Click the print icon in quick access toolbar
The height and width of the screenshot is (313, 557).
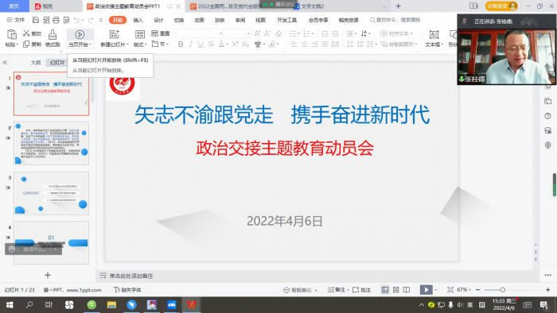pos(56,20)
